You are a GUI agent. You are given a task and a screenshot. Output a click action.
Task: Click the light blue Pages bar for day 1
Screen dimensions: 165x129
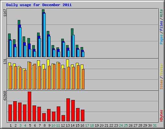[11, 49]
